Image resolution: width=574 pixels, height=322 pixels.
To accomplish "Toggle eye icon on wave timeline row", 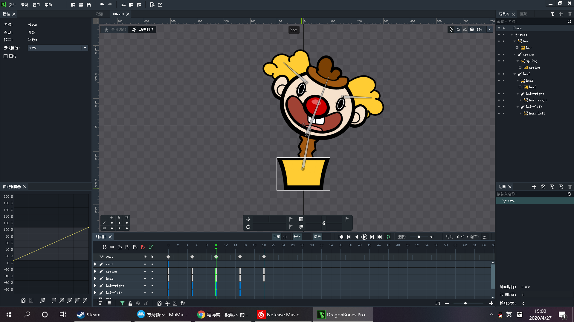I will (145, 256).
